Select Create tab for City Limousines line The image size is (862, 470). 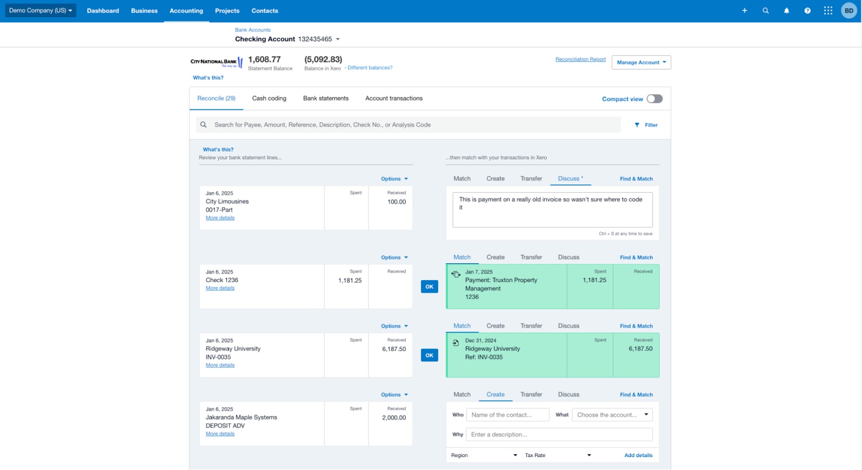(496, 179)
